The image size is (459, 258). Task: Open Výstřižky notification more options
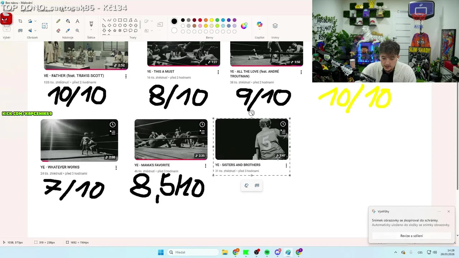(439, 211)
